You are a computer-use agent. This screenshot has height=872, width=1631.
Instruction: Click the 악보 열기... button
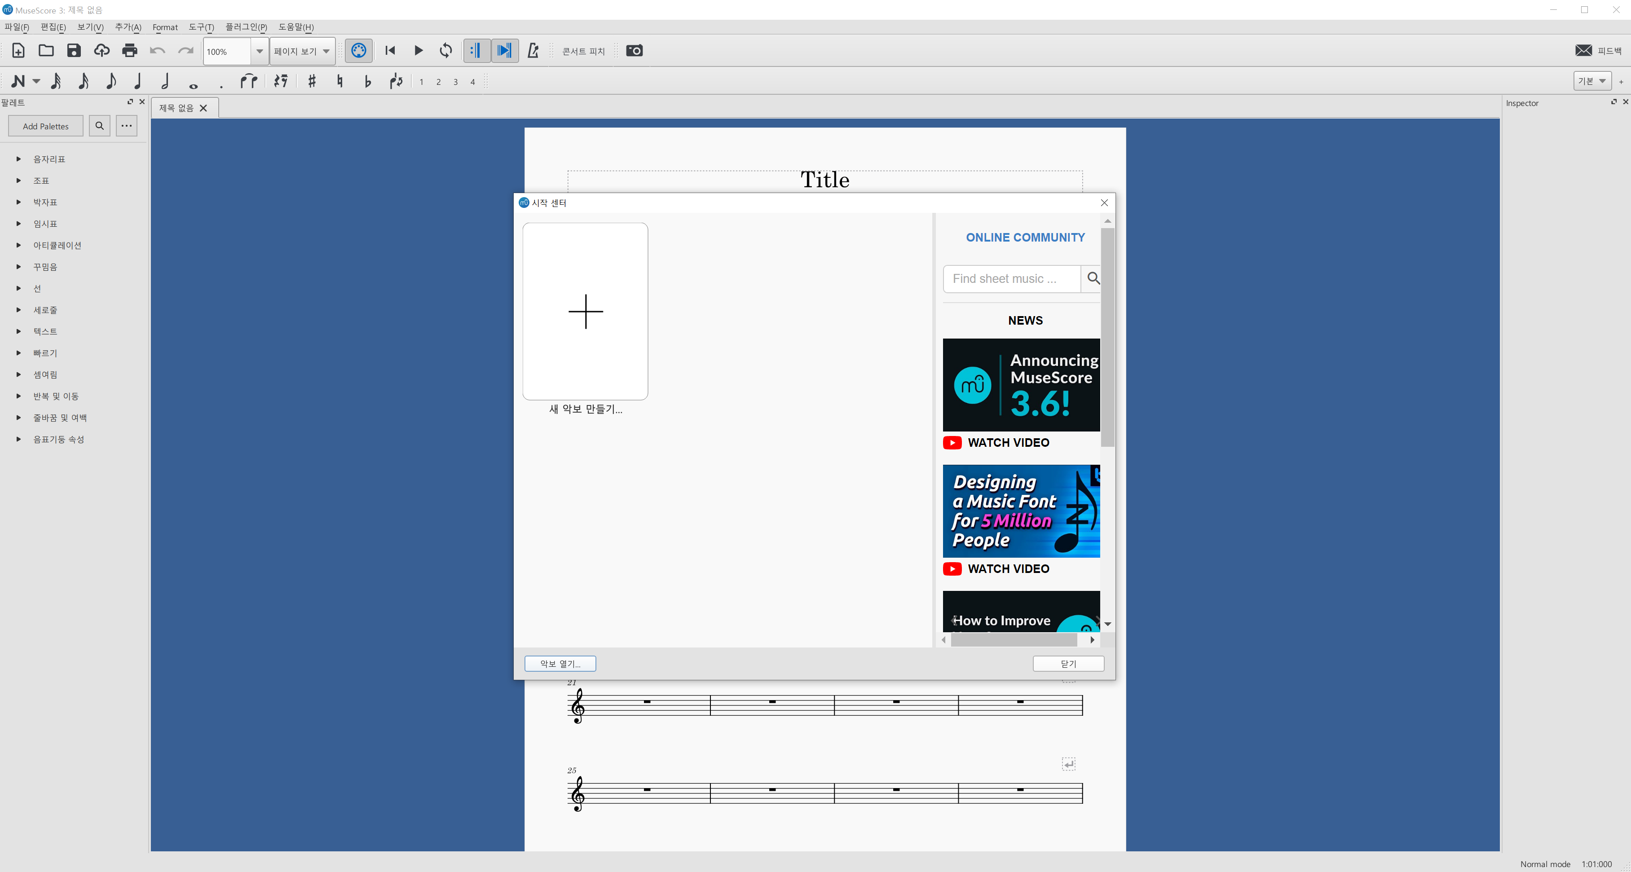(560, 664)
